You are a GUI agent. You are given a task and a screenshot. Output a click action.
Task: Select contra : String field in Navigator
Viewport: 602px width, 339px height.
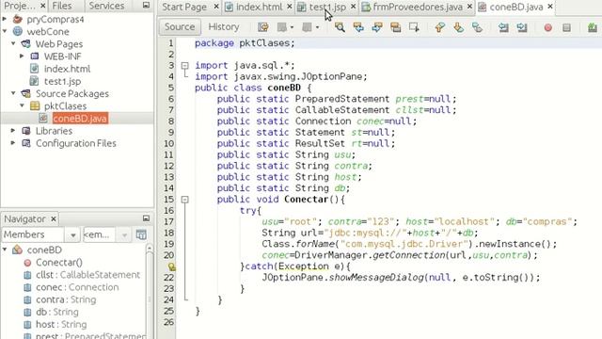[66, 299]
